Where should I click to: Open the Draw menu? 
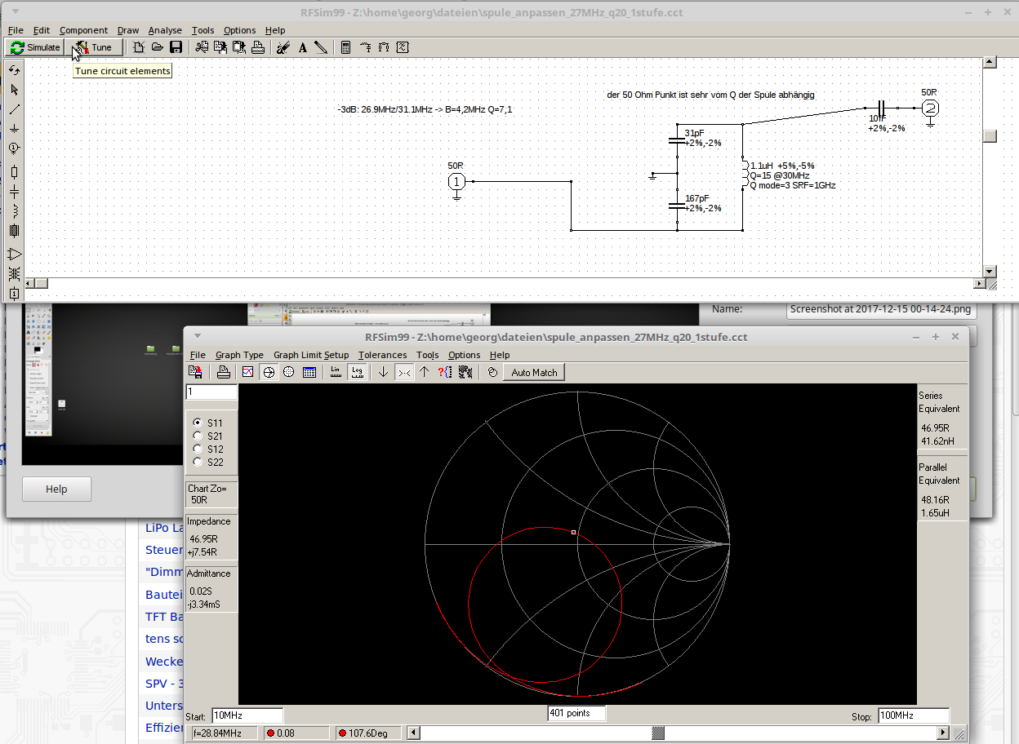pos(128,30)
